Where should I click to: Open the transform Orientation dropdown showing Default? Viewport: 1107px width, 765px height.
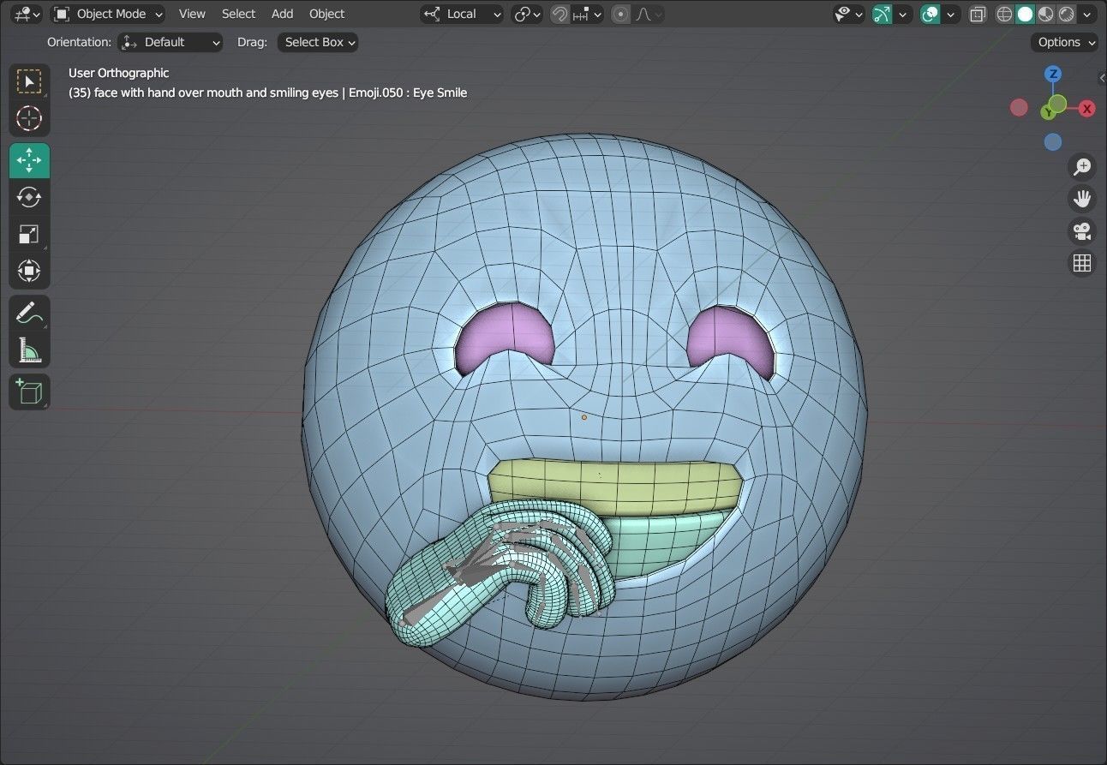tap(171, 42)
